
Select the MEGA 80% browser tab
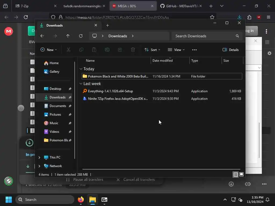133,6
